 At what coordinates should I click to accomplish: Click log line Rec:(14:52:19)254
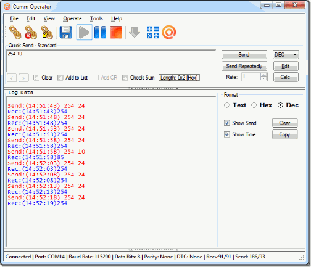pyautogui.click(x=38, y=203)
